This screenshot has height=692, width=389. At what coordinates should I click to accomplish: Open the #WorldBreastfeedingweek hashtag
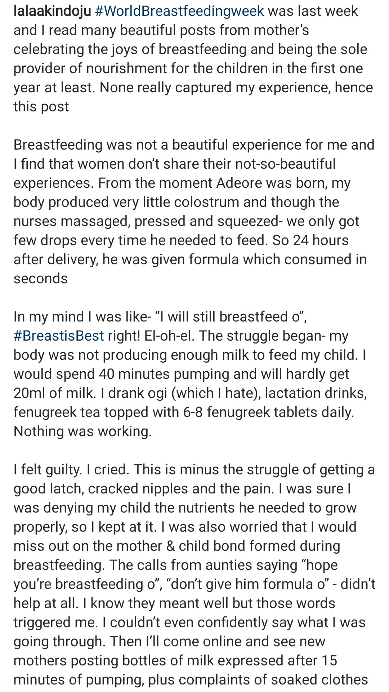click(x=179, y=11)
